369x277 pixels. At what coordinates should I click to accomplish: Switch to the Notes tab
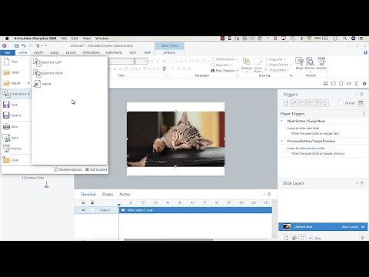125,195
